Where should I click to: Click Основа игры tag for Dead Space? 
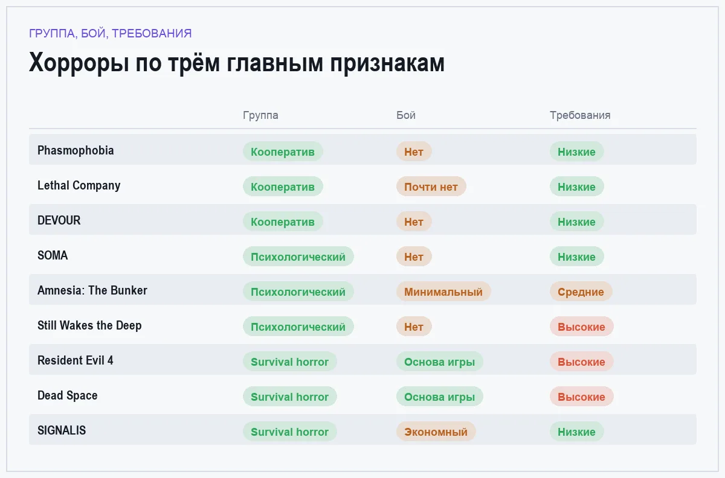[440, 397]
